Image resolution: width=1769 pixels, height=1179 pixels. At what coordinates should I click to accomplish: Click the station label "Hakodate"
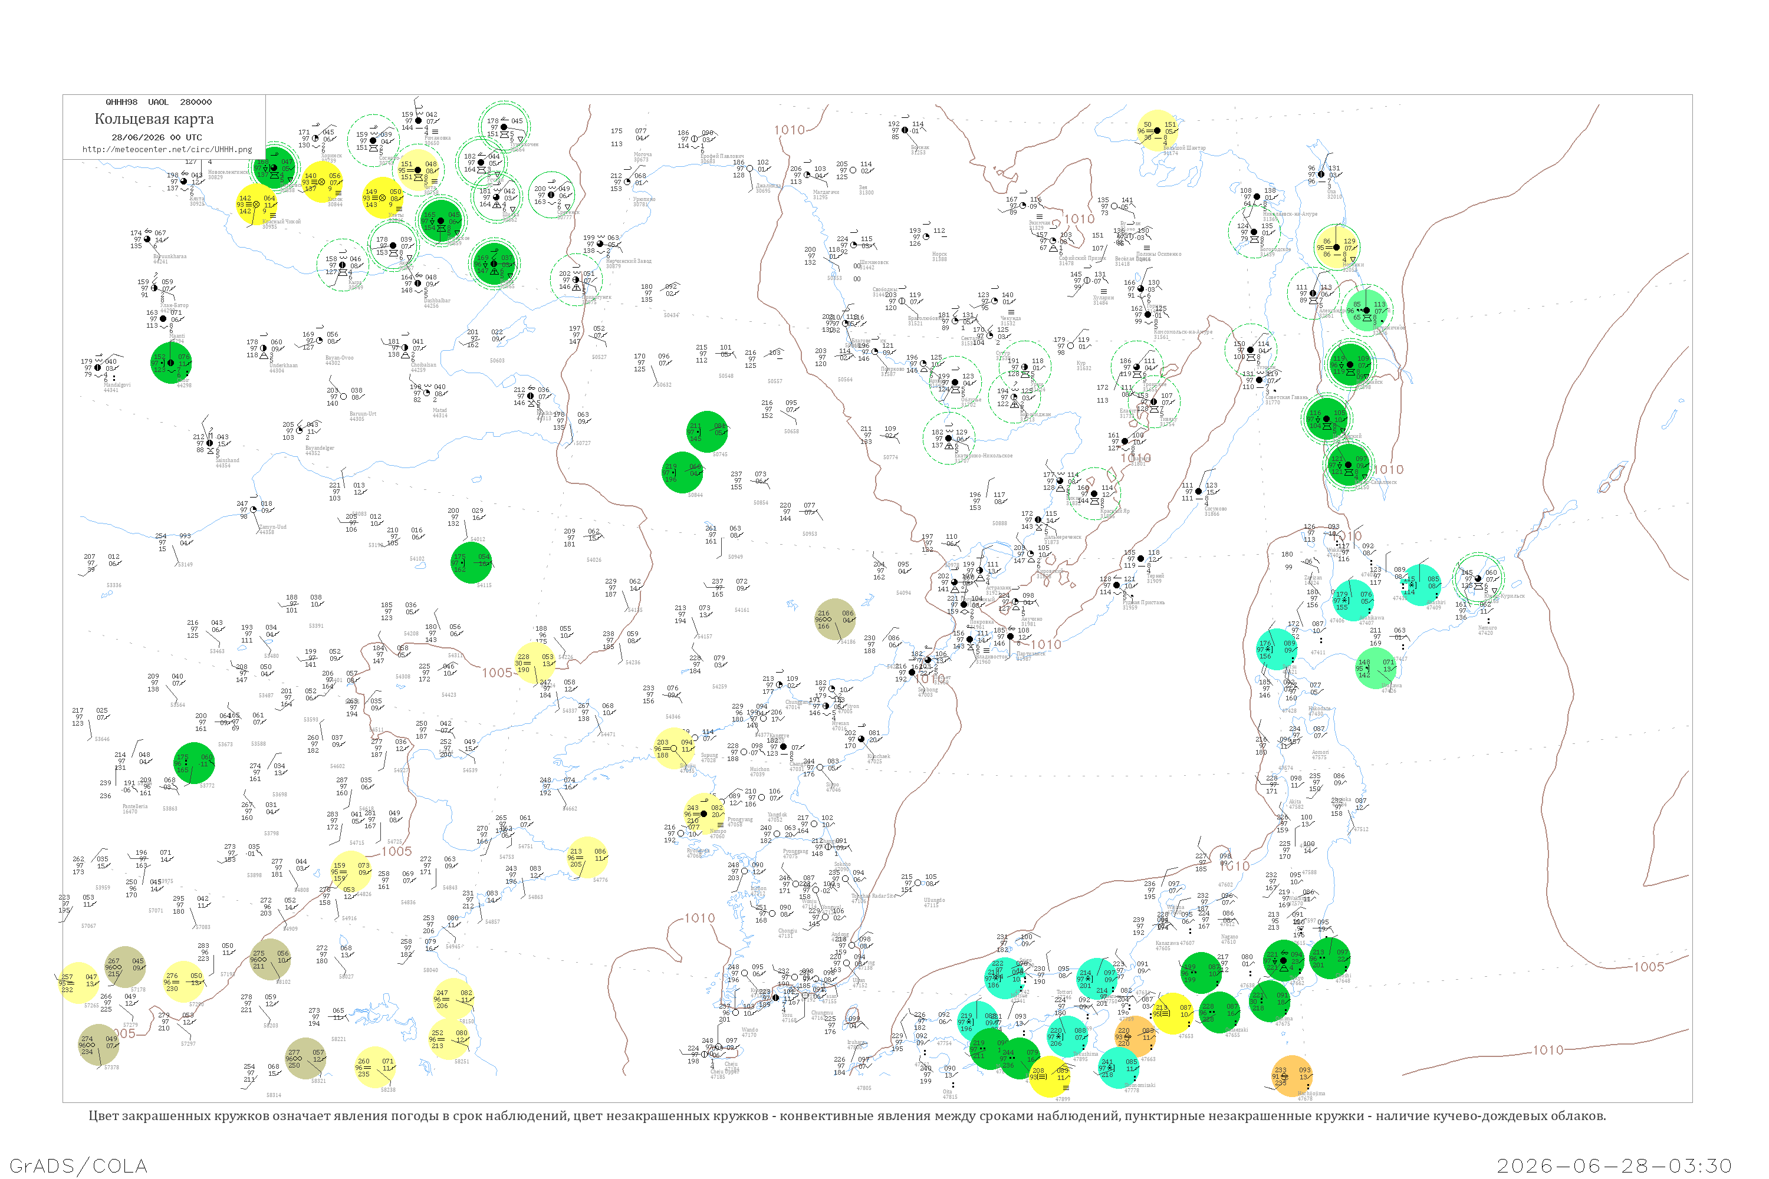(1319, 709)
